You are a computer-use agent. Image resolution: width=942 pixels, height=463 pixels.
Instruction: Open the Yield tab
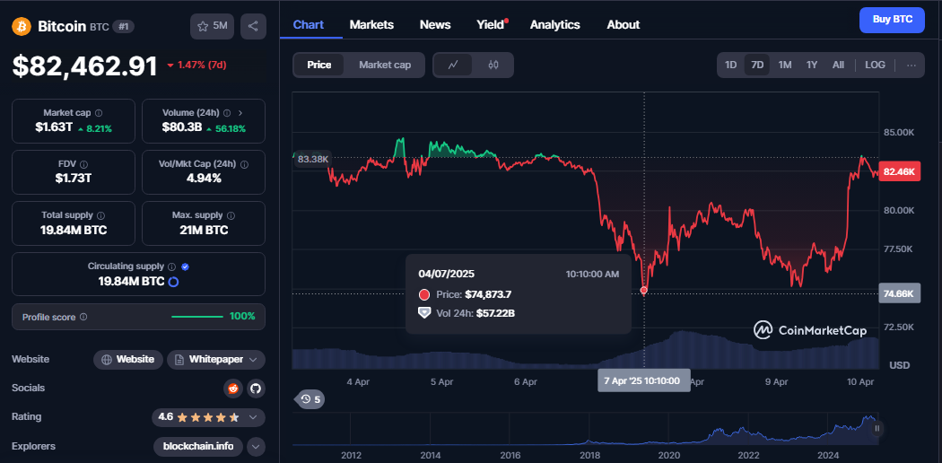click(x=491, y=24)
